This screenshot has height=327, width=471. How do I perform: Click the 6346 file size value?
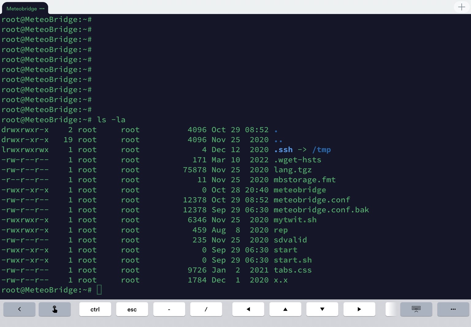[x=197, y=220]
